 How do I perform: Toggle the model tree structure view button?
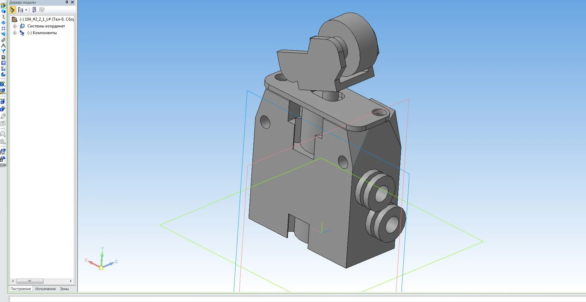[13, 10]
